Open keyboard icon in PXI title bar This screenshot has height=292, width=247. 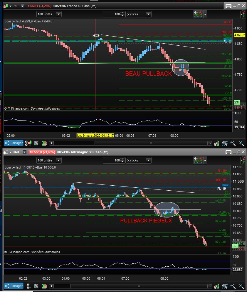(228, 6)
